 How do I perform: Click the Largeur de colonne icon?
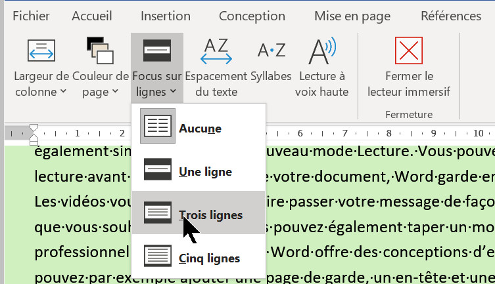(x=41, y=52)
